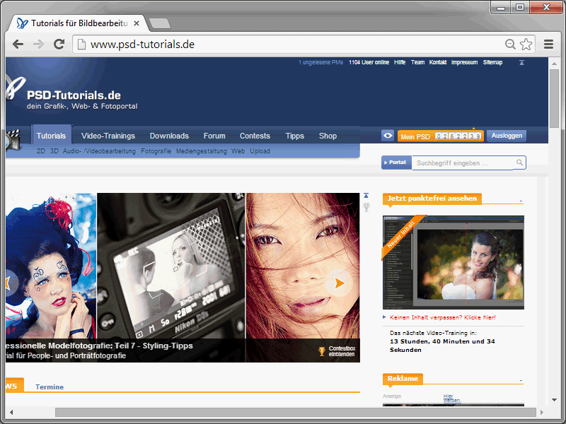This screenshot has width=566, height=424.
Task: Collapse Jetzt punktefrei ansehen box
Action: (521, 201)
